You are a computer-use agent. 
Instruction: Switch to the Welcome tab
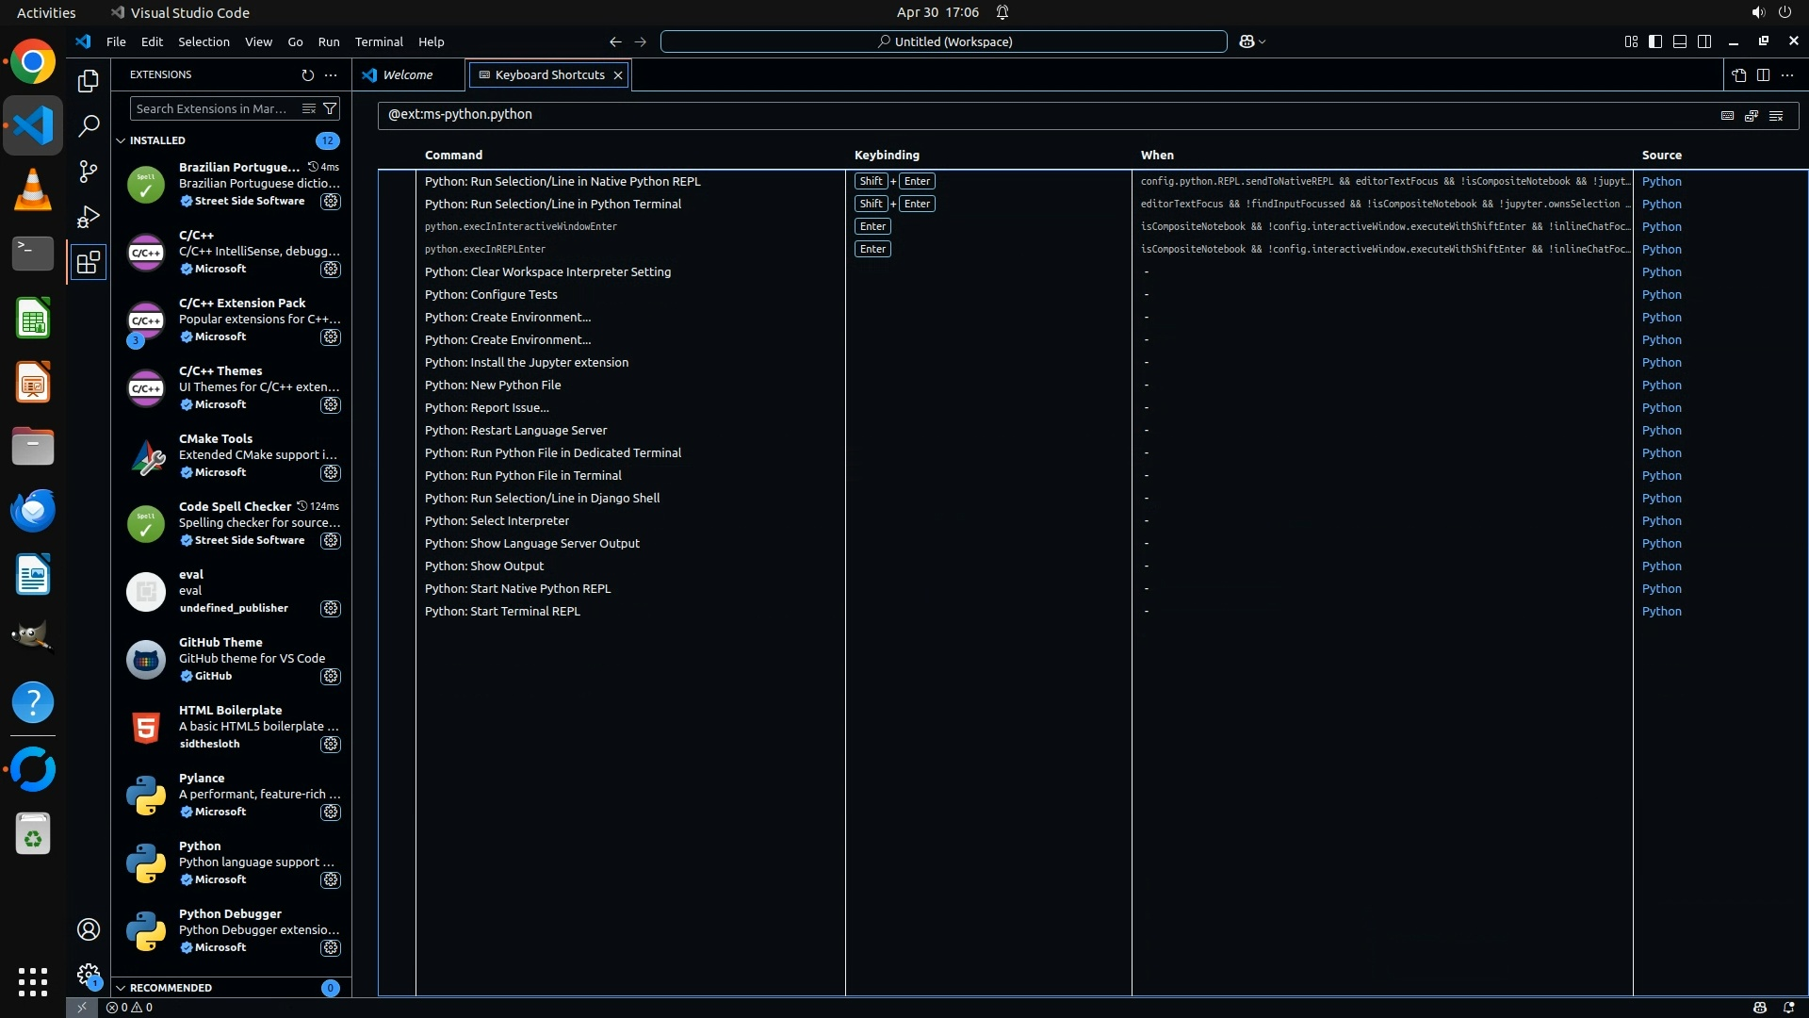point(407,74)
